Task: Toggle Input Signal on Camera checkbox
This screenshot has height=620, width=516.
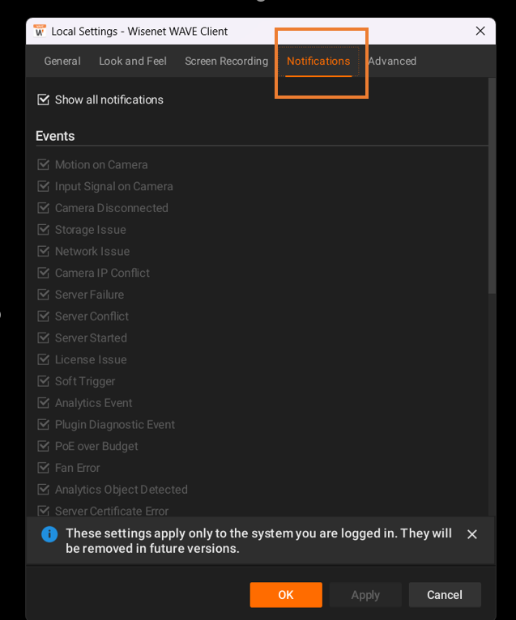Action: coord(44,186)
